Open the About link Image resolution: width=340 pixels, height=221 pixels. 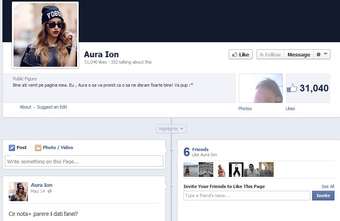(25, 107)
